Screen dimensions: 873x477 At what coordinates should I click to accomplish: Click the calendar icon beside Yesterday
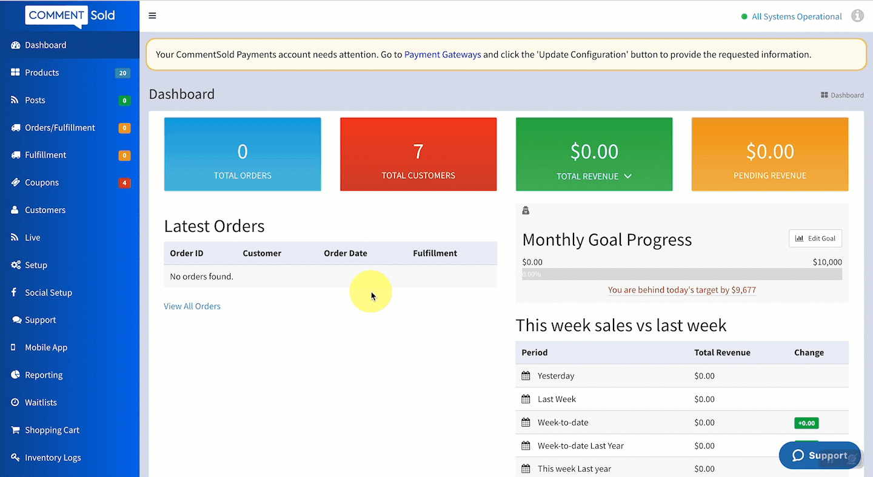(526, 376)
